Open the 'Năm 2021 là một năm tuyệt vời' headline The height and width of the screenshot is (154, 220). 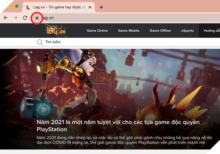pyautogui.click(x=118, y=126)
